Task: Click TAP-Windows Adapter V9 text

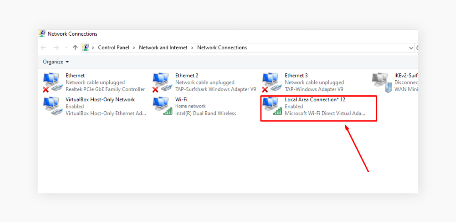Action: click(x=314, y=89)
